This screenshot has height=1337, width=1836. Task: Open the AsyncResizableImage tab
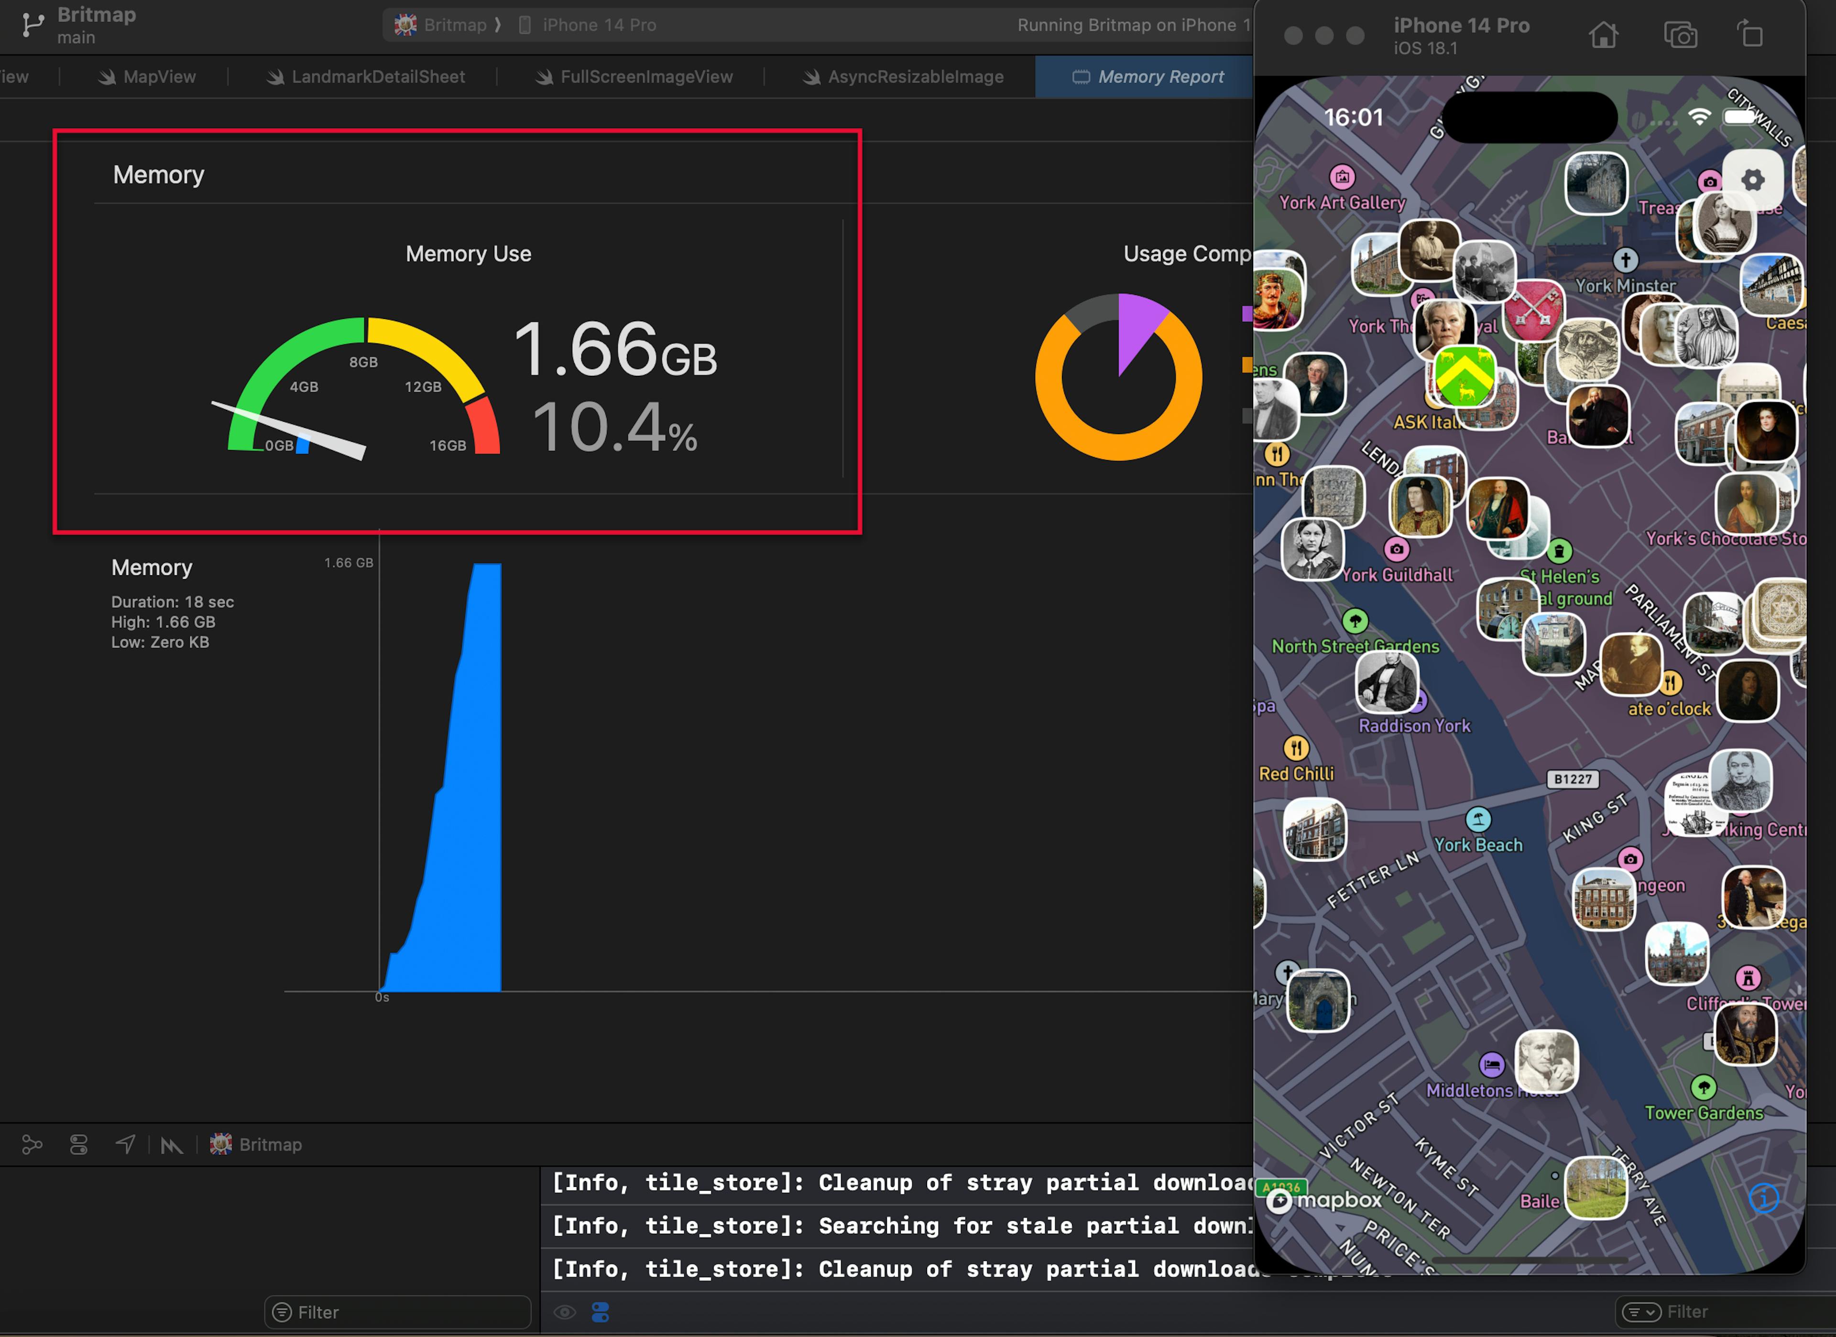[915, 77]
